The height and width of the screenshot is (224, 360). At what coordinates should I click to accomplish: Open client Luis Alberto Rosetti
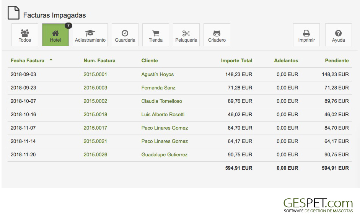[163, 114]
